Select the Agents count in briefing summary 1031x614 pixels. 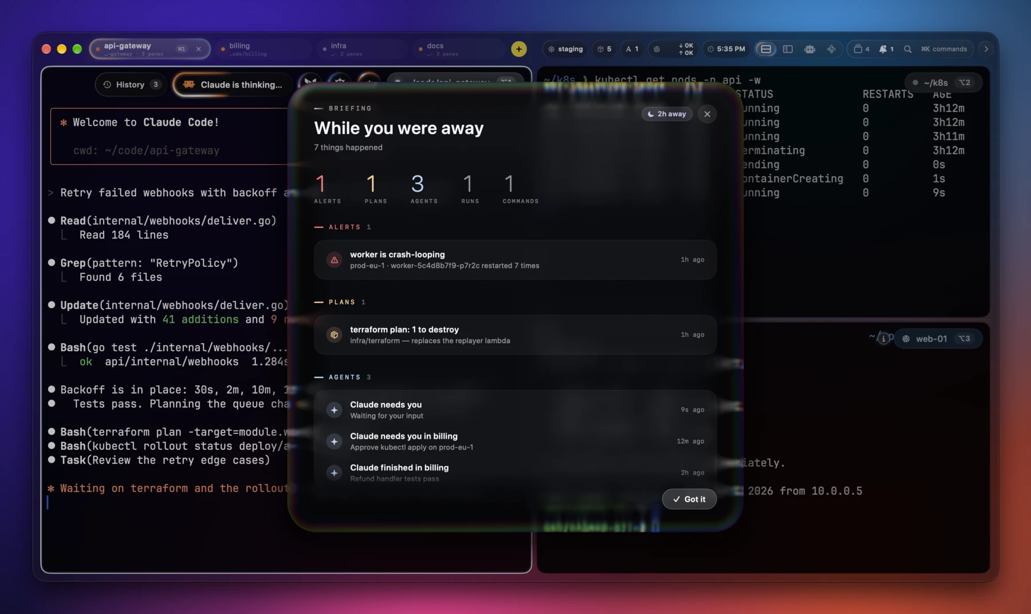click(424, 189)
